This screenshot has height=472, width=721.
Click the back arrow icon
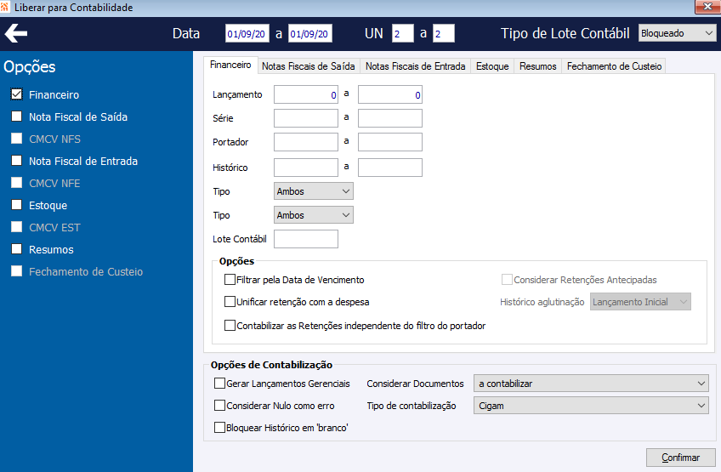tap(16, 33)
